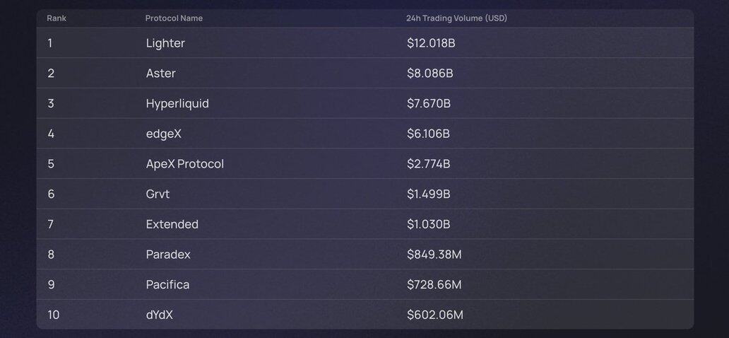Select the Aster protocol name
The height and width of the screenshot is (338, 729).
[160, 74]
